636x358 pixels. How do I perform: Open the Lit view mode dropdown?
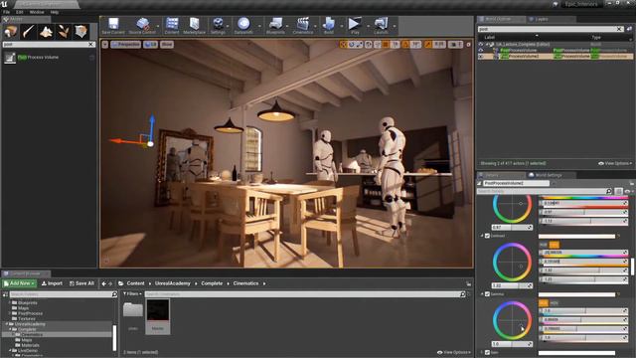(150, 44)
